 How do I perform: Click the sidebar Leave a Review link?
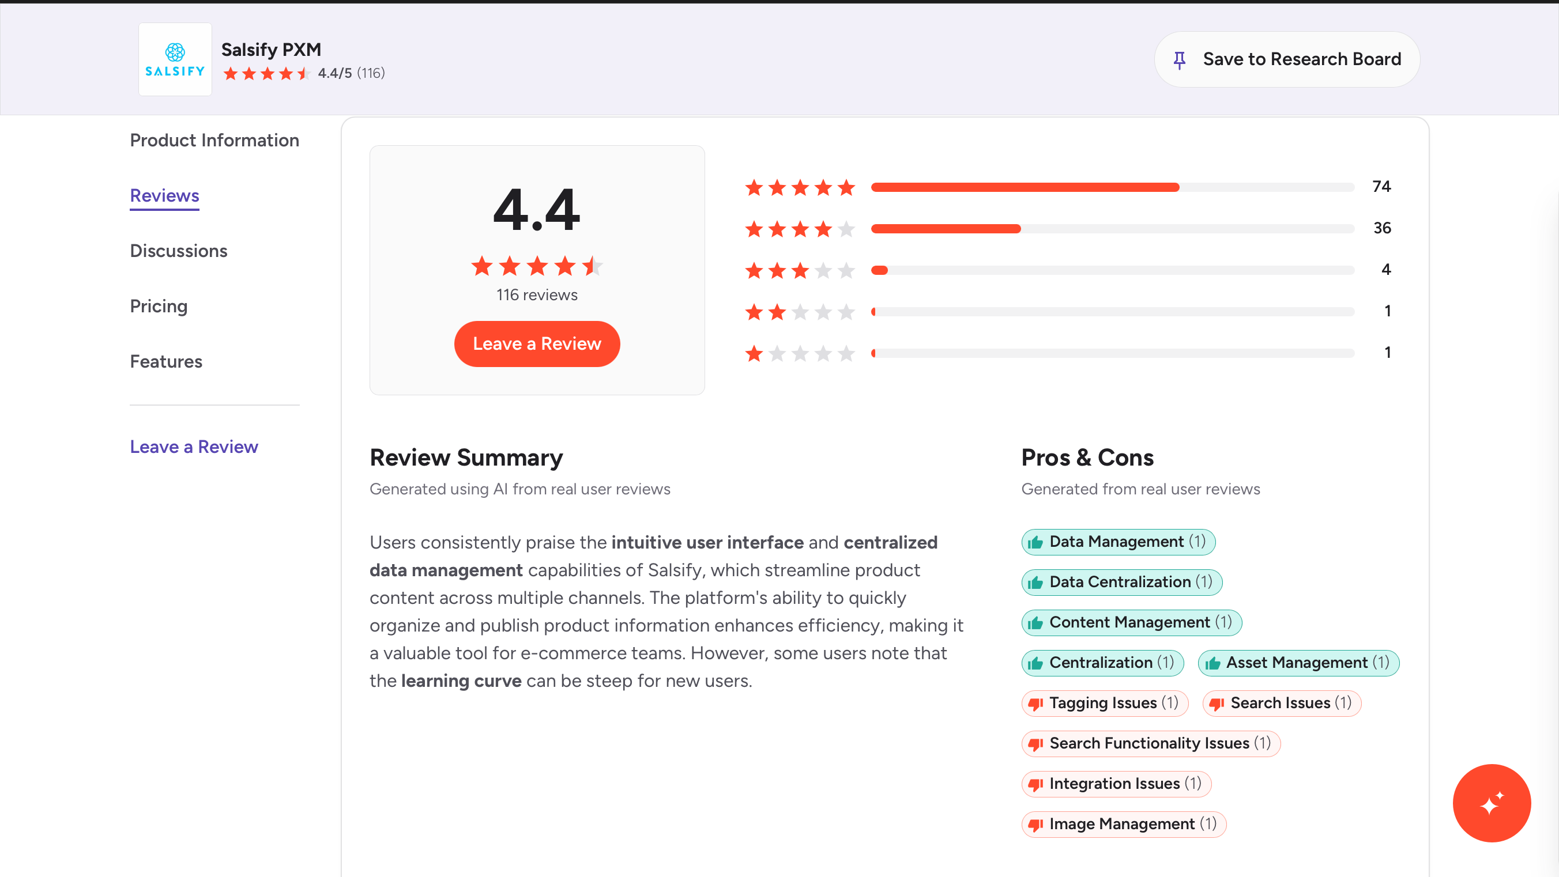(x=194, y=447)
